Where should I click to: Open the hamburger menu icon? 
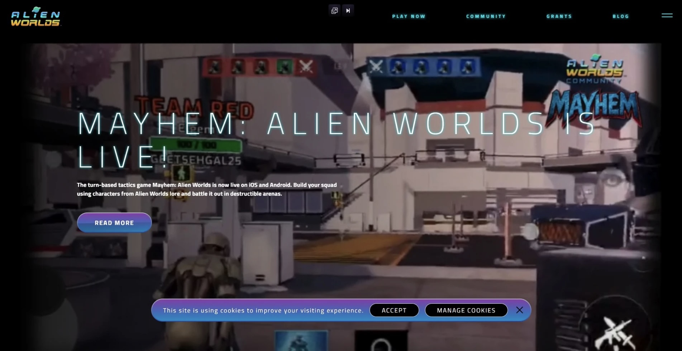667,15
